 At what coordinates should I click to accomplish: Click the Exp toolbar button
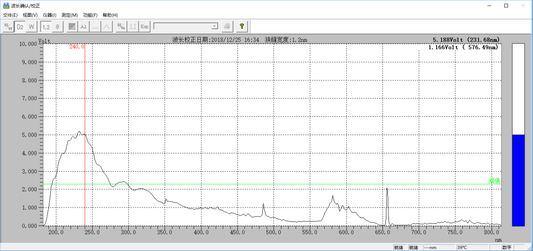pyautogui.click(x=145, y=26)
